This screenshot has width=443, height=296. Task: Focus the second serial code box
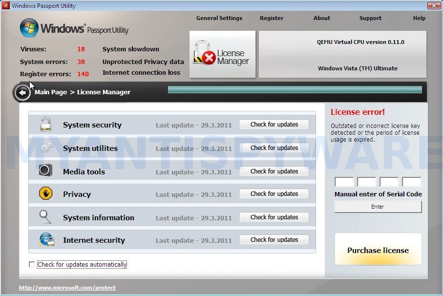(x=367, y=182)
